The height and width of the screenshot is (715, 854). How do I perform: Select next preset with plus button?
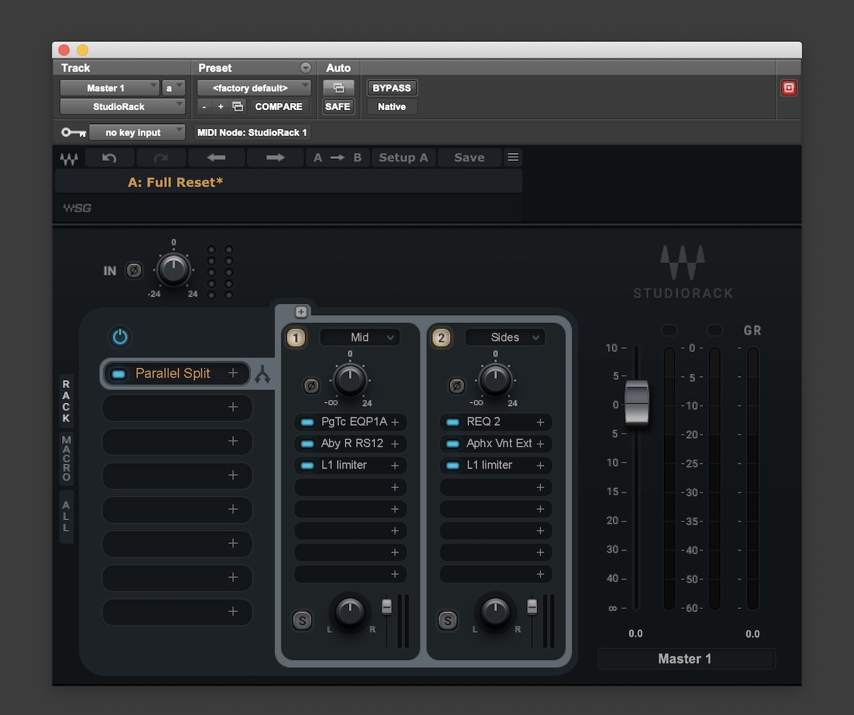coord(221,106)
